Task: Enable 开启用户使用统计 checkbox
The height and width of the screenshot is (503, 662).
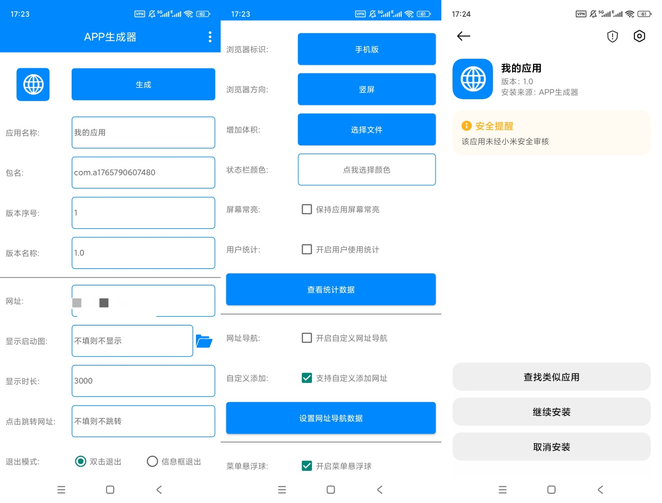Action: tap(307, 250)
